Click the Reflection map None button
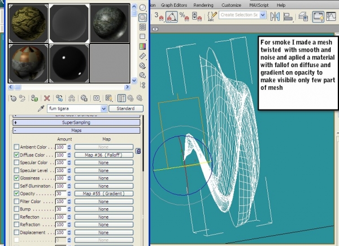 103,217
